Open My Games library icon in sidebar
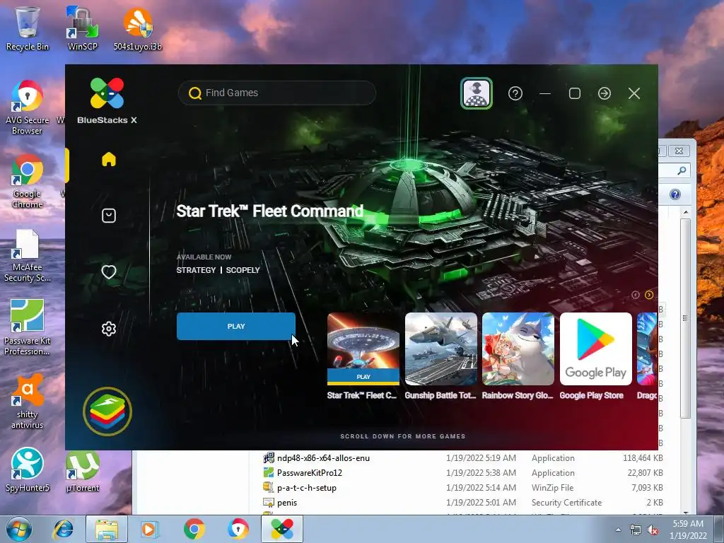The image size is (724, 543). pyautogui.click(x=108, y=216)
